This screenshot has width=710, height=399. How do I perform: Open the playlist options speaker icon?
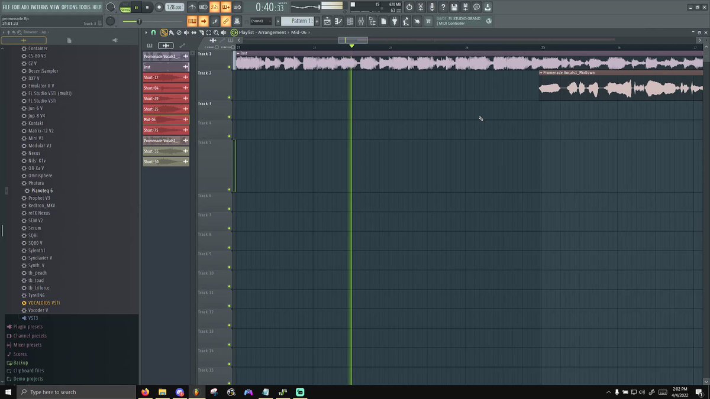tap(223, 33)
